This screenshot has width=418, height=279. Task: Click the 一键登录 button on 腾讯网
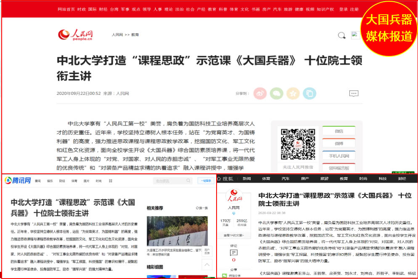206,181
